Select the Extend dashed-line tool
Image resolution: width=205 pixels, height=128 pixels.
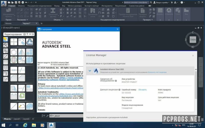click(x=22, y=88)
